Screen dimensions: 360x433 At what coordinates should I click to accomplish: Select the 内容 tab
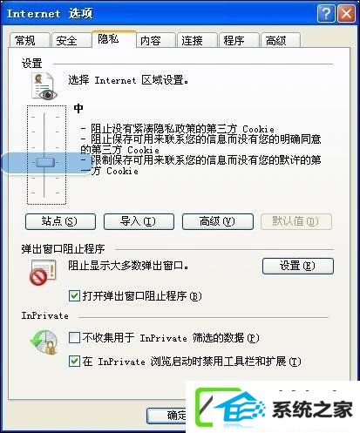[155, 40]
